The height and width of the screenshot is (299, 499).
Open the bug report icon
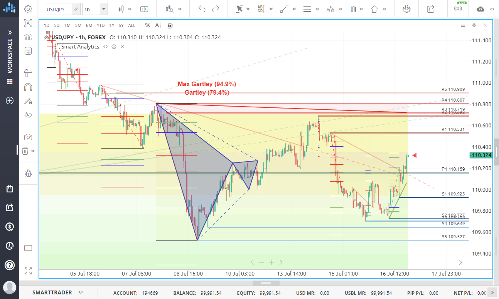tap(28, 174)
